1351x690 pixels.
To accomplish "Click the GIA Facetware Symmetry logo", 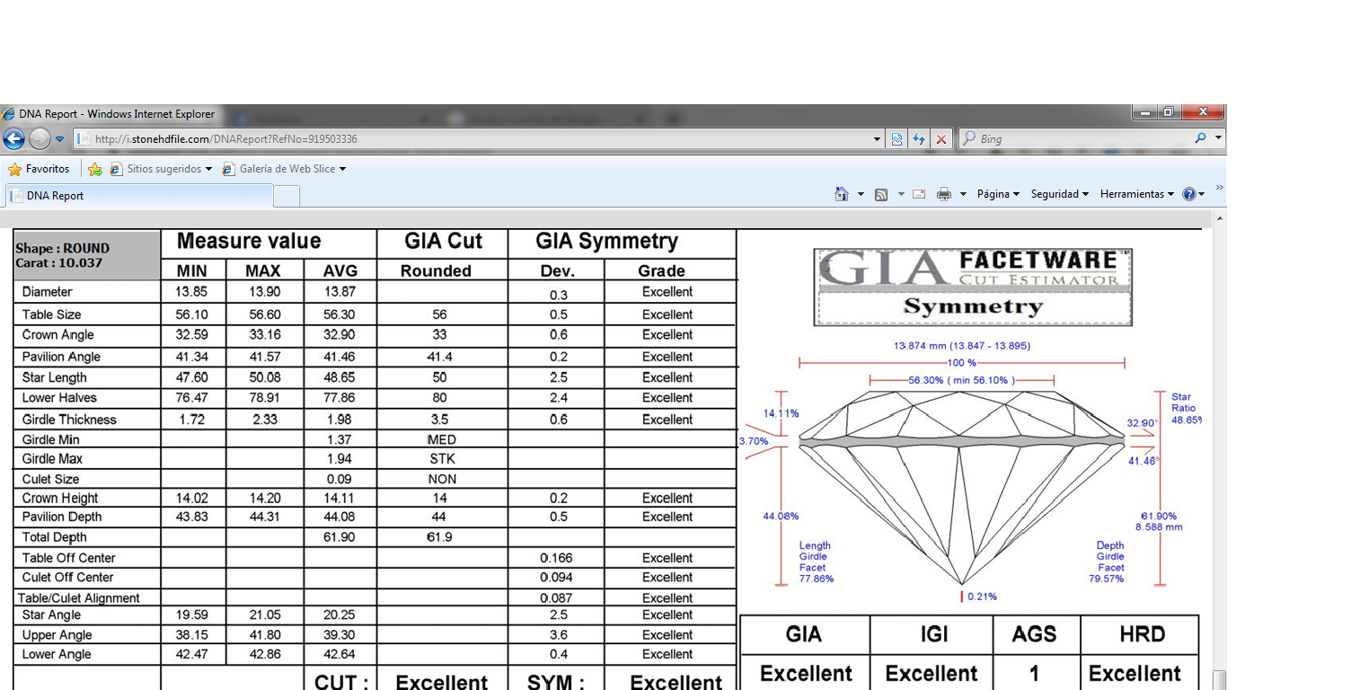I will click(x=973, y=287).
